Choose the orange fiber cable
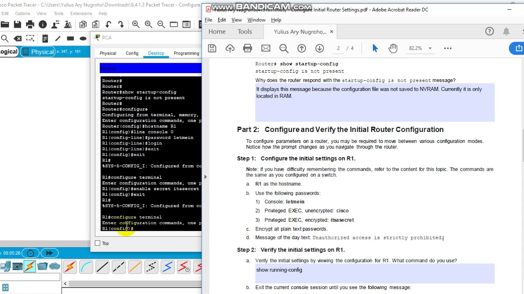The image size is (524, 294). coord(135,267)
